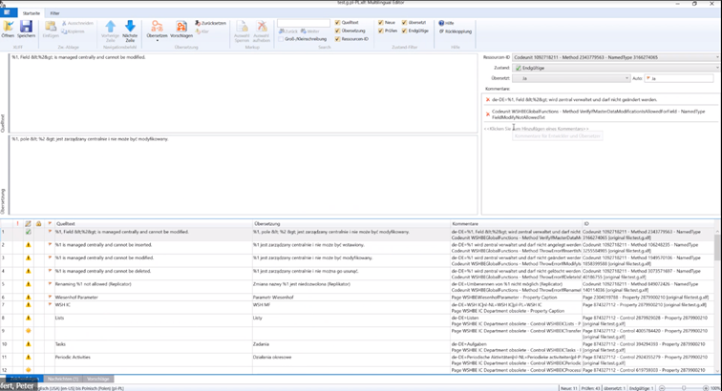Click the zoom in plus button
The height and width of the screenshot is (391, 722).
pyautogui.click(x=706, y=388)
